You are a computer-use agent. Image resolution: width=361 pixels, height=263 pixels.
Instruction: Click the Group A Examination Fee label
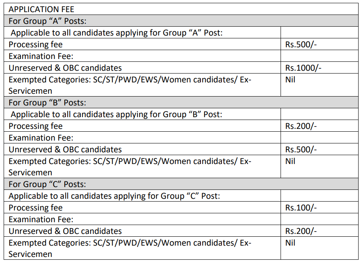(41, 56)
